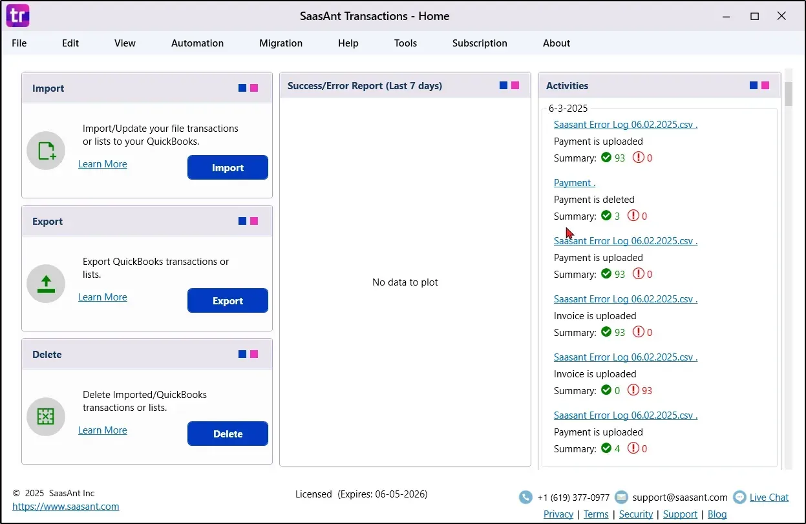
Task: Open the Privacy link
Action: [x=558, y=514]
